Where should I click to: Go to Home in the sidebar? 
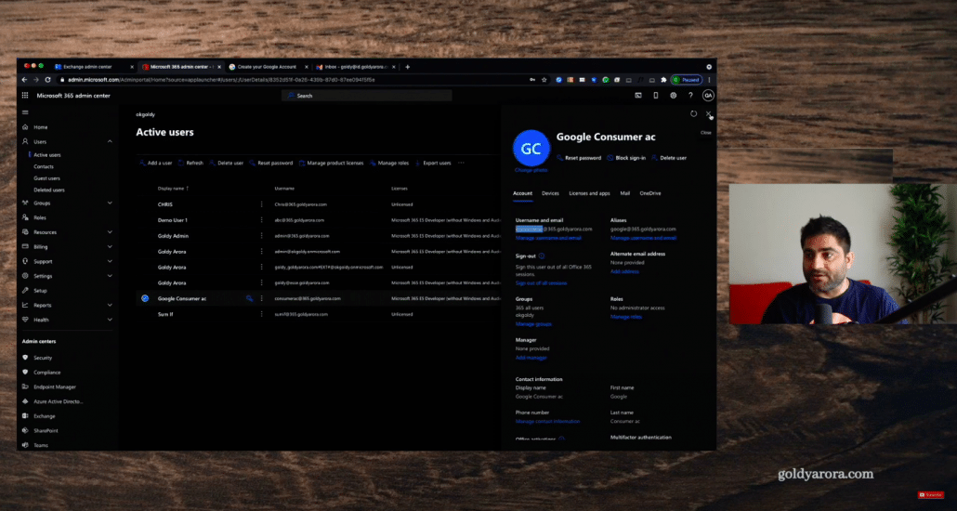(x=40, y=127)
